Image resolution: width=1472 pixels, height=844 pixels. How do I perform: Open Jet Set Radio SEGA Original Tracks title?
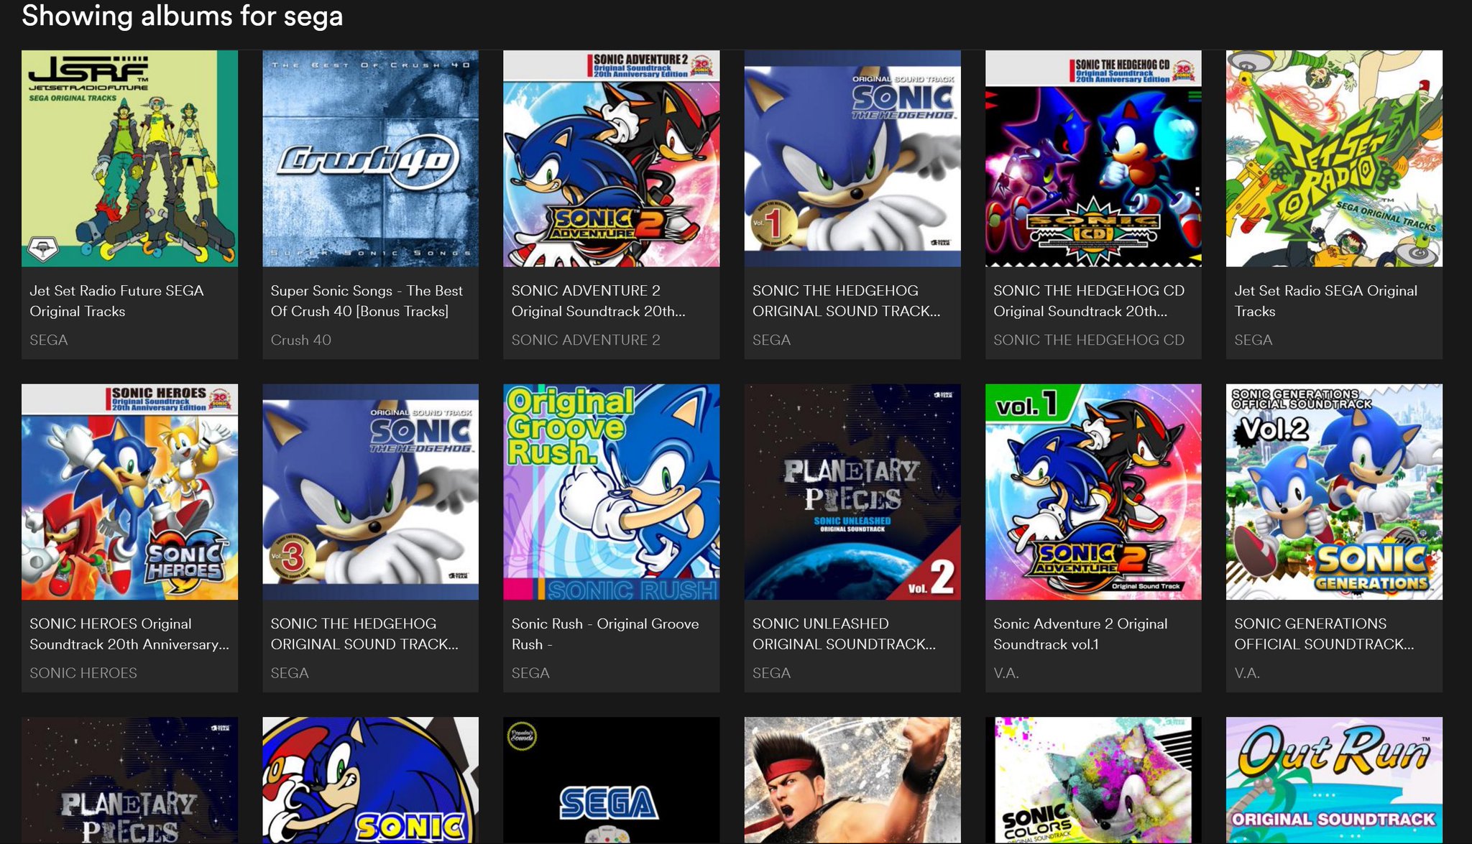point(1325,301)
